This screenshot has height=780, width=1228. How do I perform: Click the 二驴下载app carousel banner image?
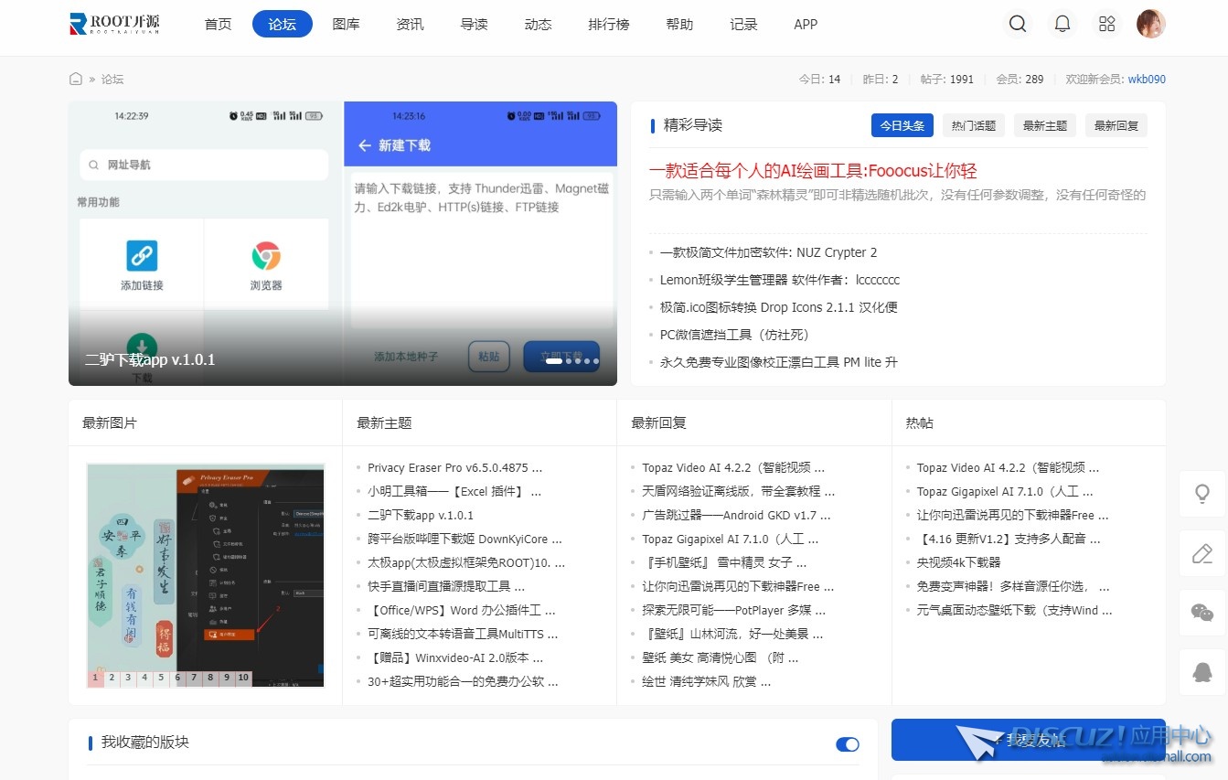pos(343,243)
